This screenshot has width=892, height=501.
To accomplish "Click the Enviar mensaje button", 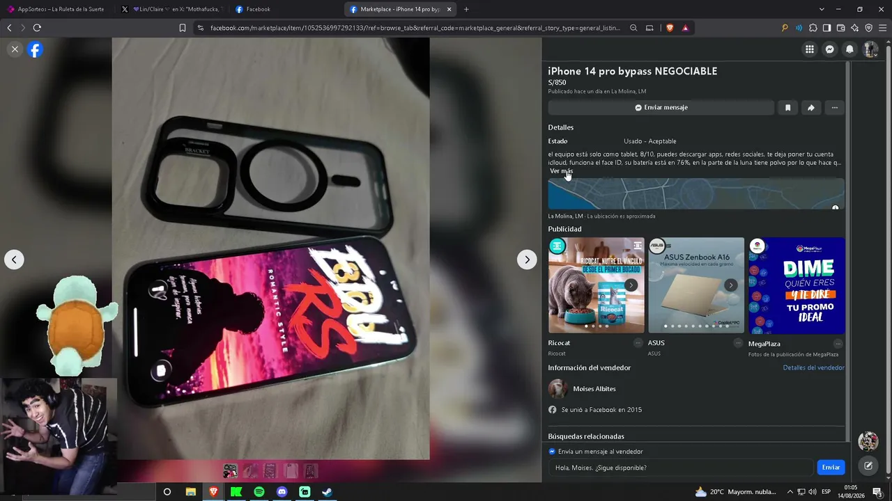I will 661,108.
